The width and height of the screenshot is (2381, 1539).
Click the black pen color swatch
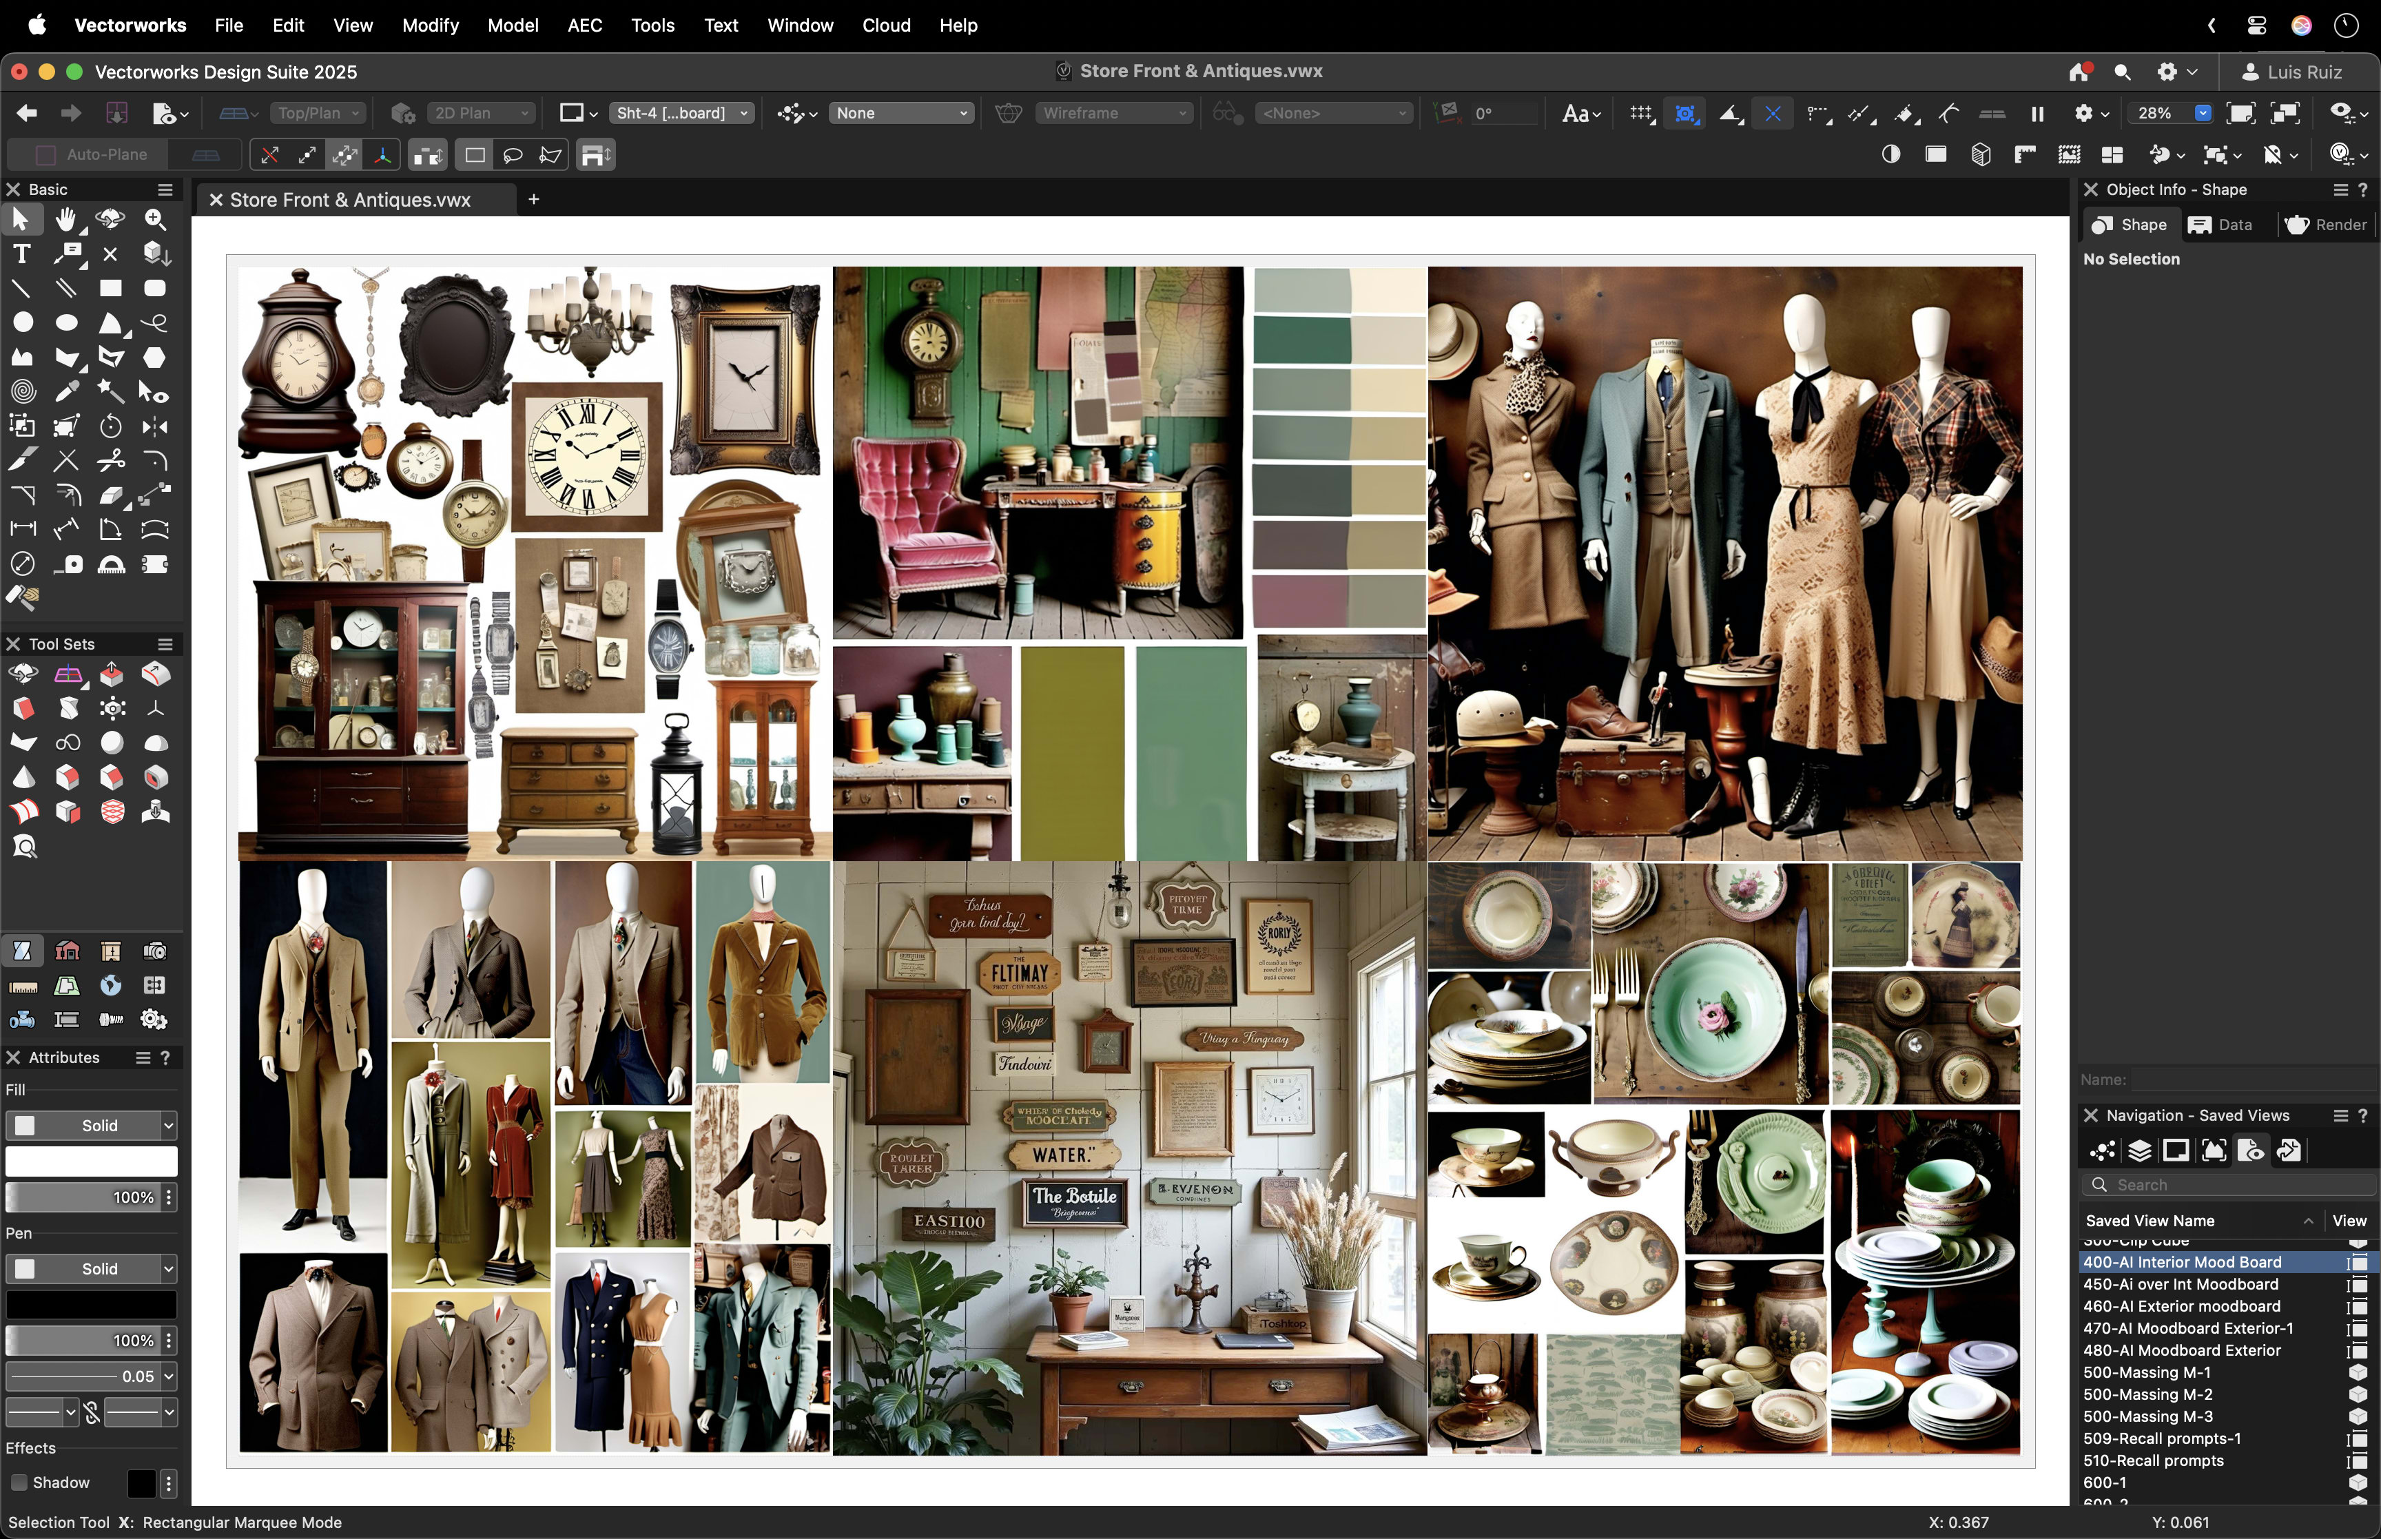click(x=91, y=1304)
